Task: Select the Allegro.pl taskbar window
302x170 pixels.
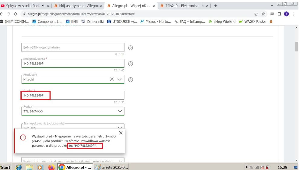Action: click(75, 167)
